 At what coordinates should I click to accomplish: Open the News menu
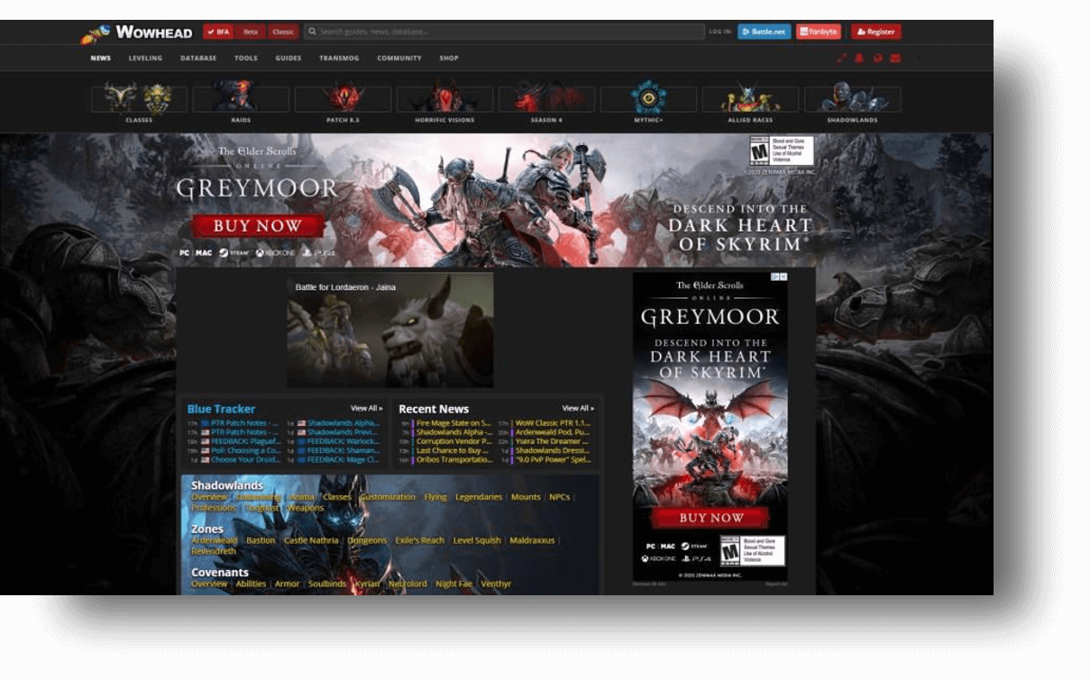click(x=101, y=59)
